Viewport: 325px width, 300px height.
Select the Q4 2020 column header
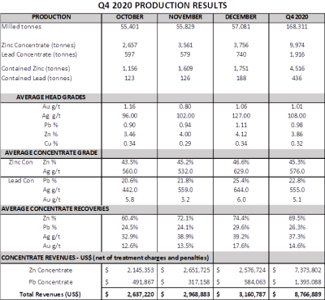297,17
